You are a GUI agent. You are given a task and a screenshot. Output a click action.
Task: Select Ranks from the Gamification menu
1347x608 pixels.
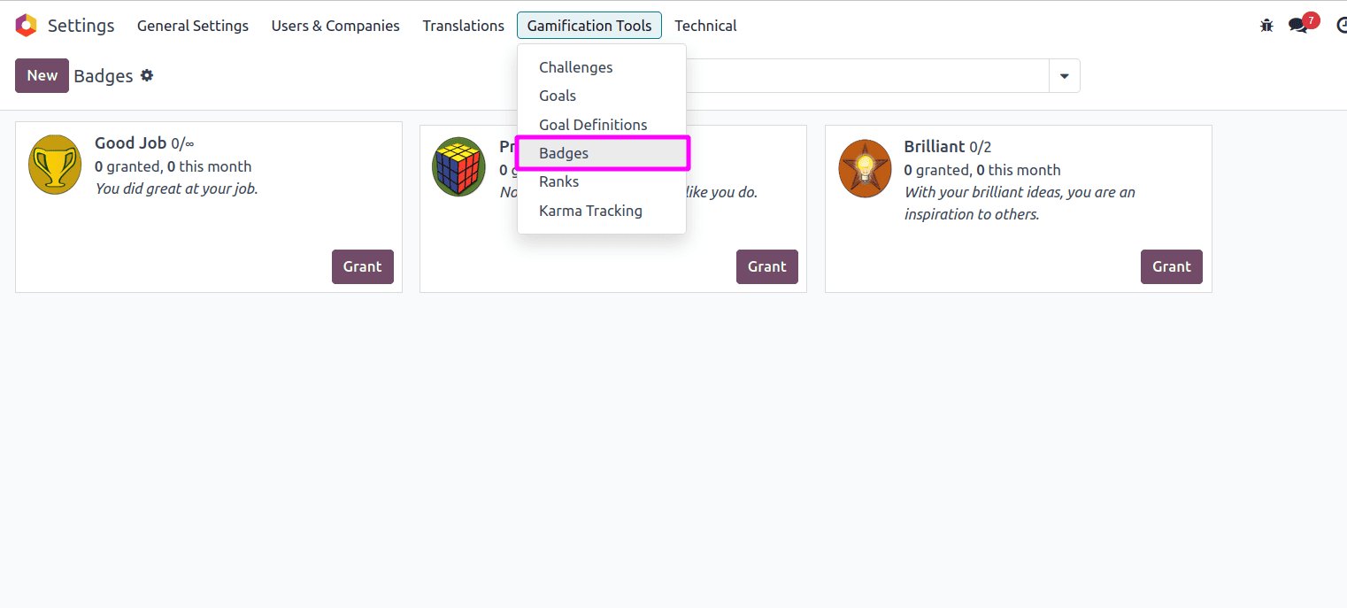558,181
